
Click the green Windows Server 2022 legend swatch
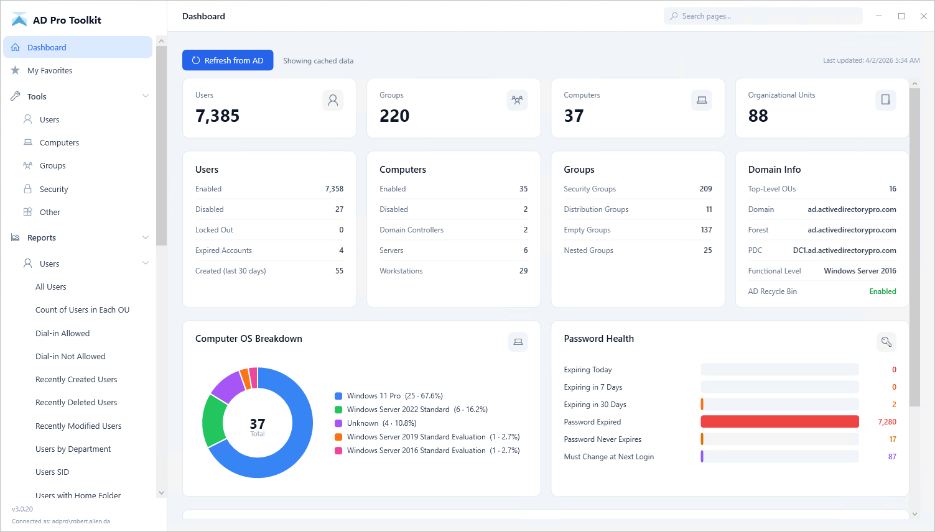coord(338,410)
